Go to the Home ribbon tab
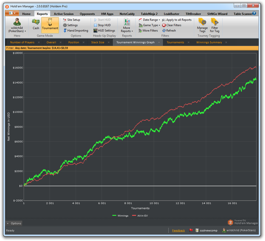Viewport: 265px width, 241px height. pyautogui.click(x=26, y=14)
